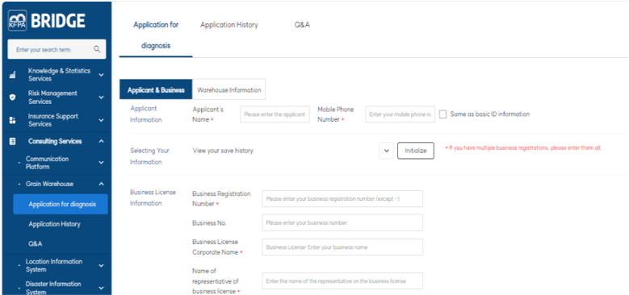Expand the Location Information System menu
The height and width of the screenshot is (295, 629).
click(x=101, y=265)
